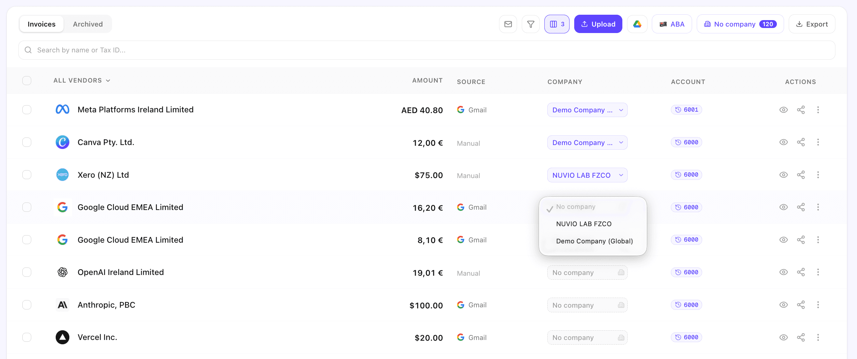
Task: Select the Canva Pty. Ltd. row checkbox
Action: (x=27, y=142)
